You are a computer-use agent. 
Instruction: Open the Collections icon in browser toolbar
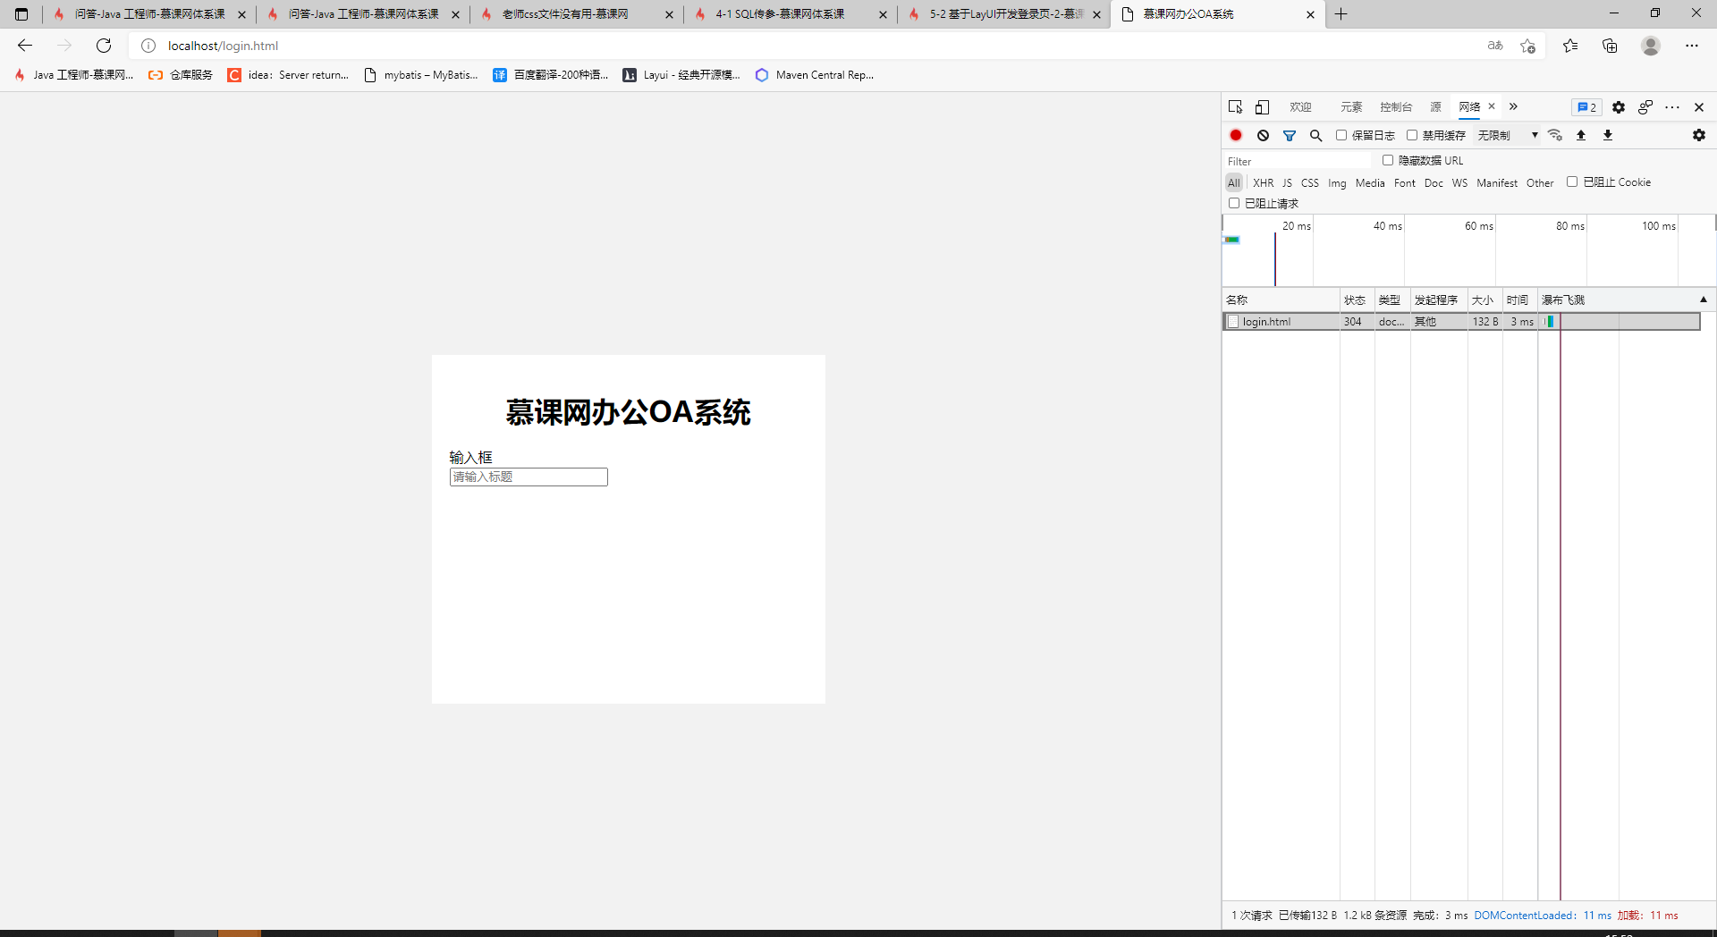1610,46
